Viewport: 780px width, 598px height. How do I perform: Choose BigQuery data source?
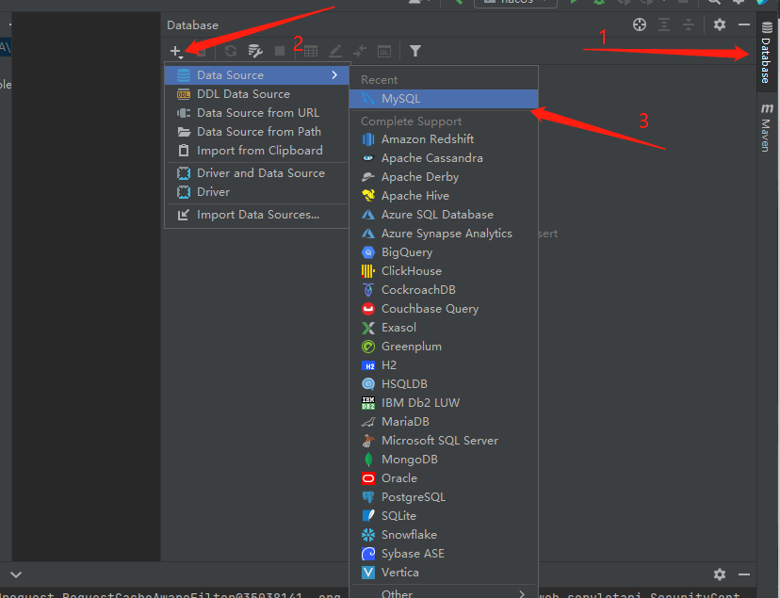coord(444,252)
